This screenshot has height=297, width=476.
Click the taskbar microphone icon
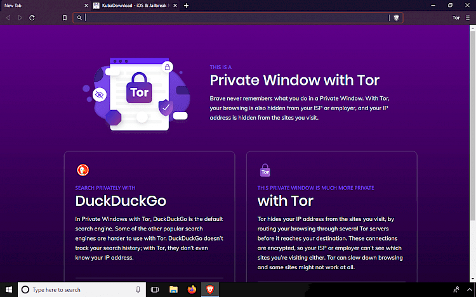click(x=138, y=290)
